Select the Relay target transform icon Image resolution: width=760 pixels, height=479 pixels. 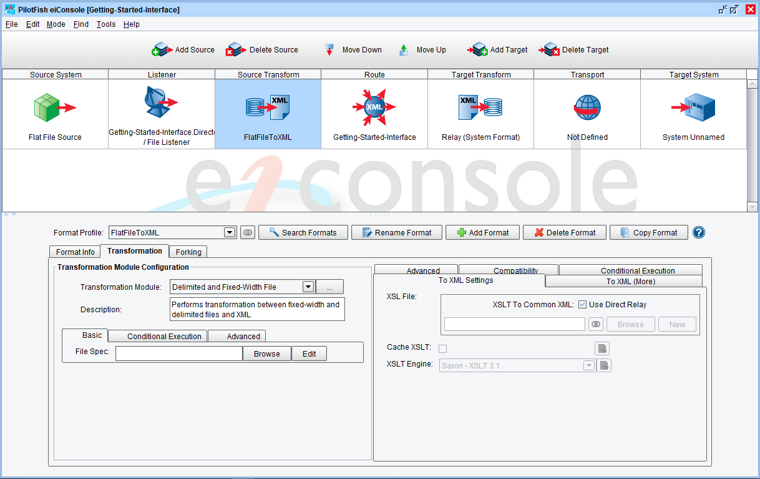point(480,107)
